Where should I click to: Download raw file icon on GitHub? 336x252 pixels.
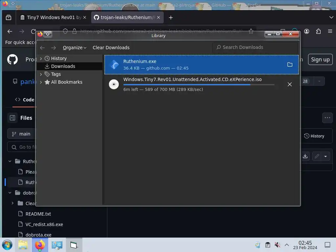[305, 156]
